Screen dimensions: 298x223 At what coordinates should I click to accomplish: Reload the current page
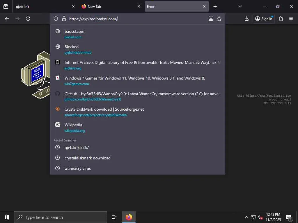pyautogui.click(x=28, y=19)
